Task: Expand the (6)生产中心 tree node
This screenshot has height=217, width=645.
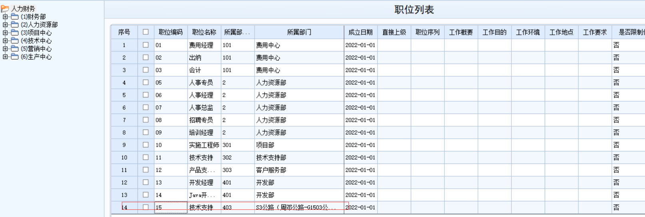Action: tap(5, 57)
